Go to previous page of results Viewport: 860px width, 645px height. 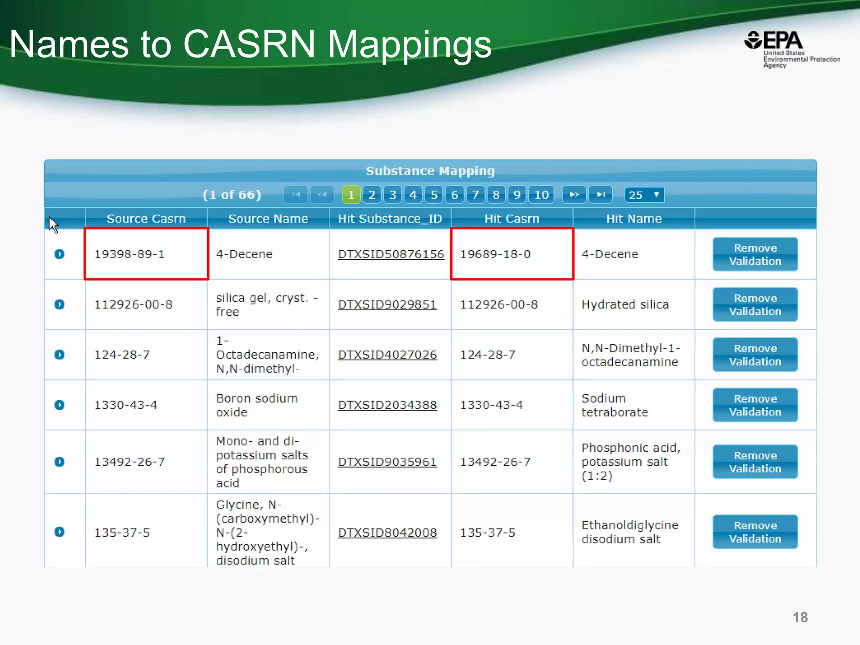click(x=322, y=195)
